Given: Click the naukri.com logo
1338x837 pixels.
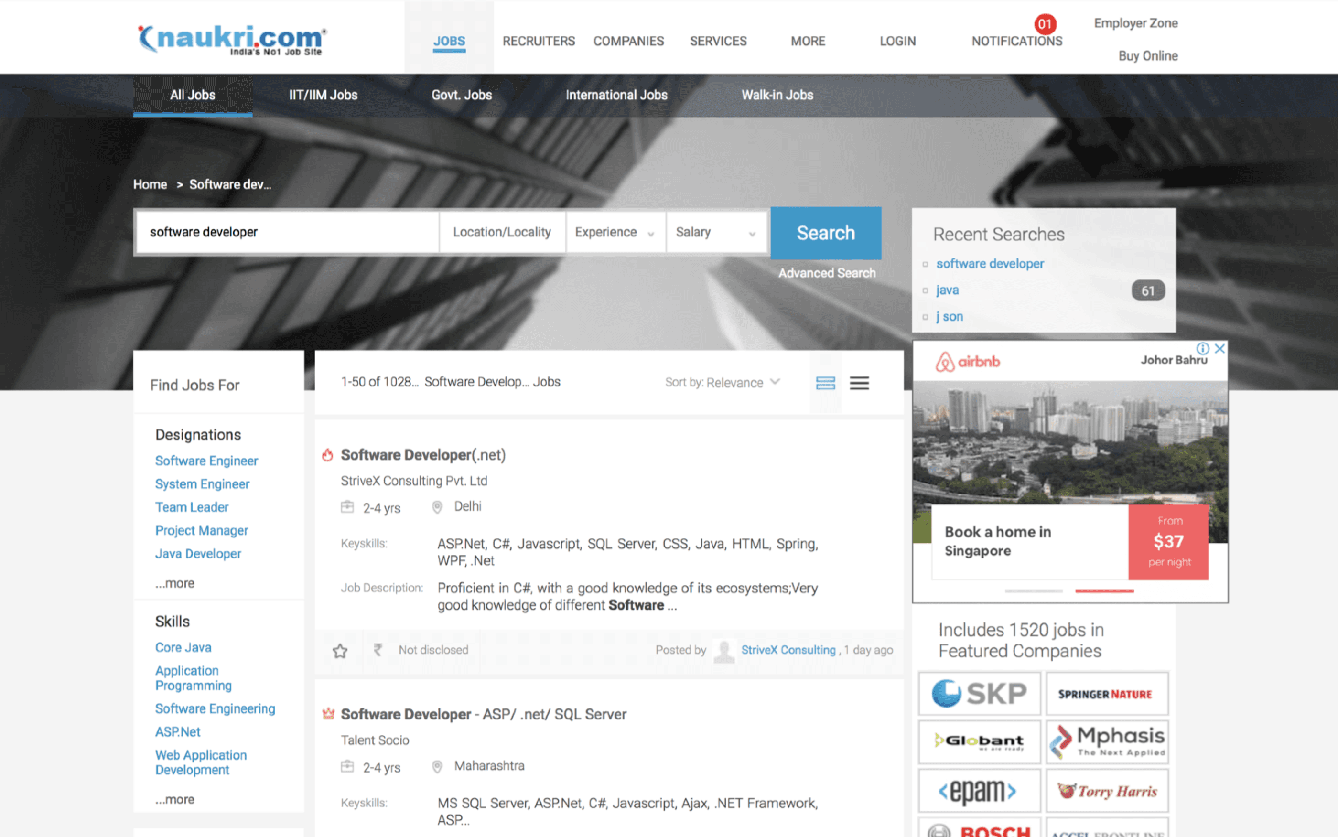Looking at the screenshot, I should 231,39.
